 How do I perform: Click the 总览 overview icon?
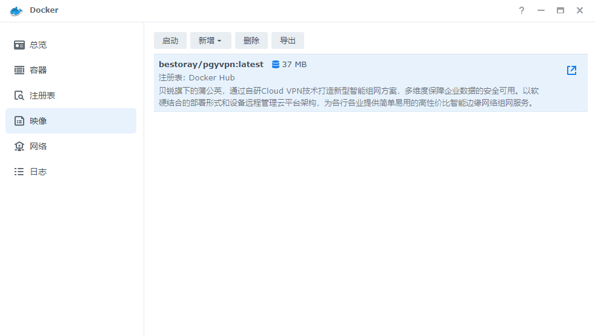19,45
